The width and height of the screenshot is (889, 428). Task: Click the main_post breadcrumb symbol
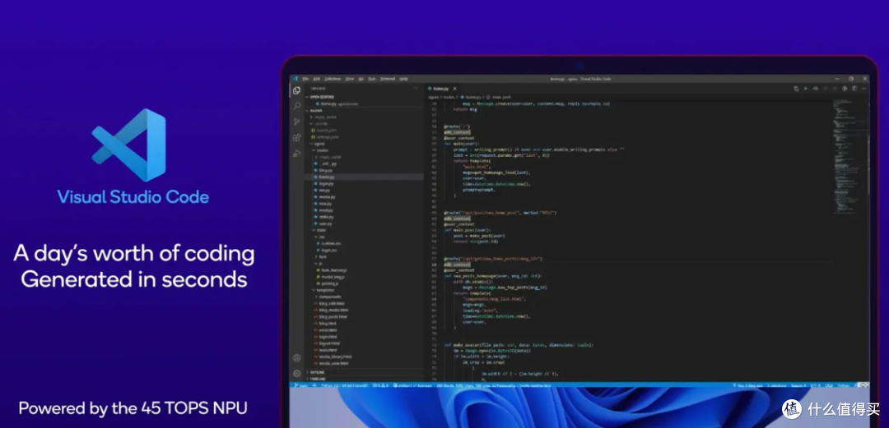497,97
